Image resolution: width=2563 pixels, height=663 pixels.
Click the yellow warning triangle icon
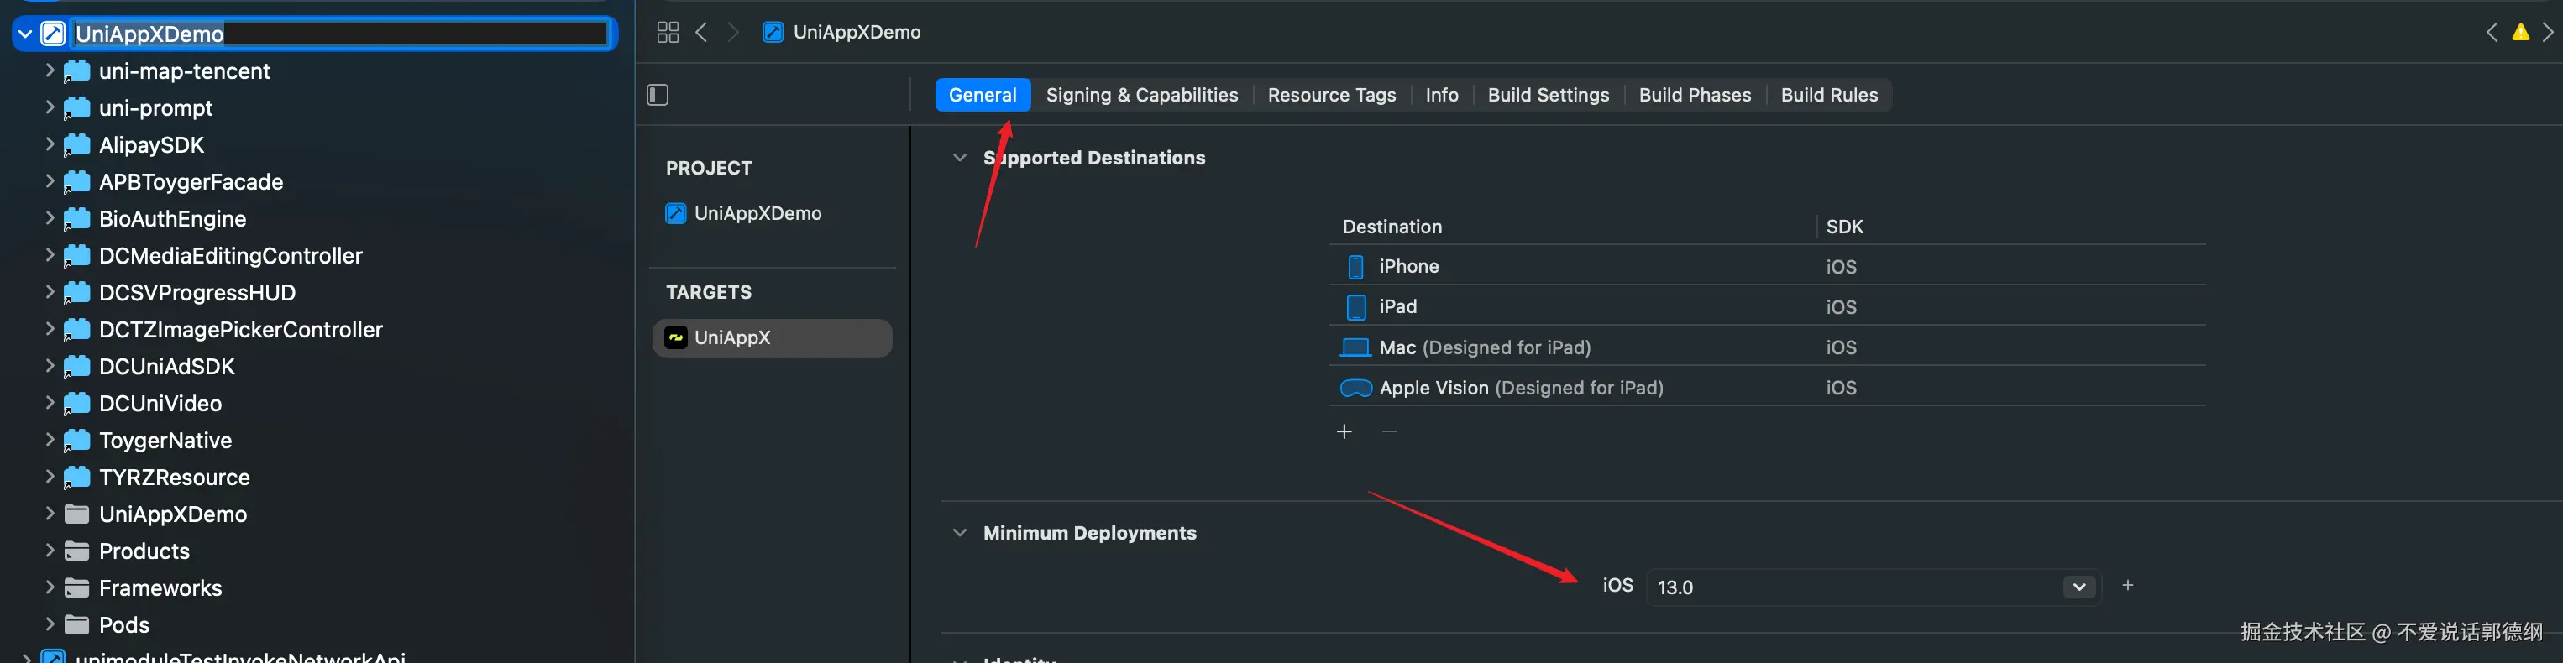[2520, 33]
